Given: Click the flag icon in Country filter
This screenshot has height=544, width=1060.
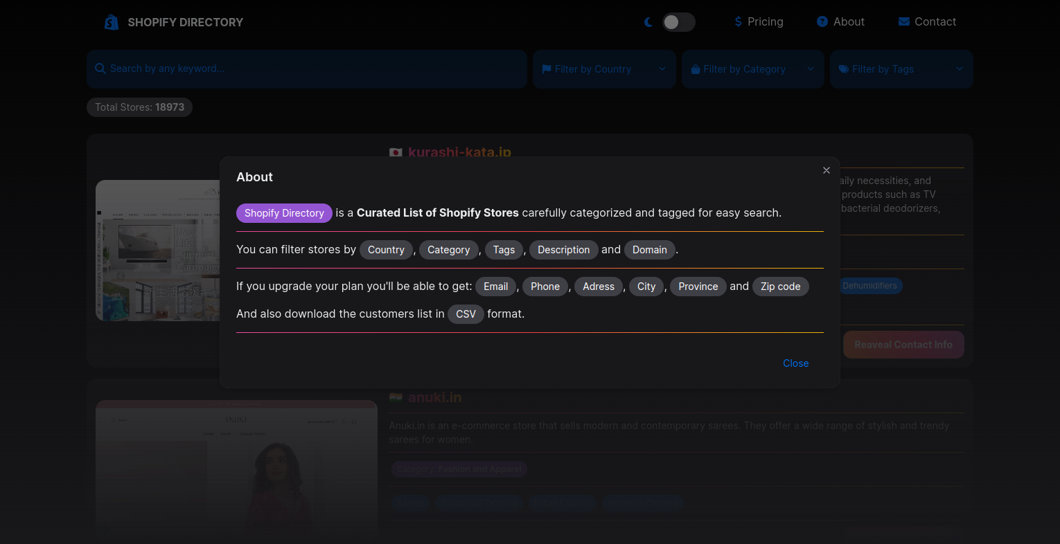Looking at the screenshot, I should [x=547, y=69].
